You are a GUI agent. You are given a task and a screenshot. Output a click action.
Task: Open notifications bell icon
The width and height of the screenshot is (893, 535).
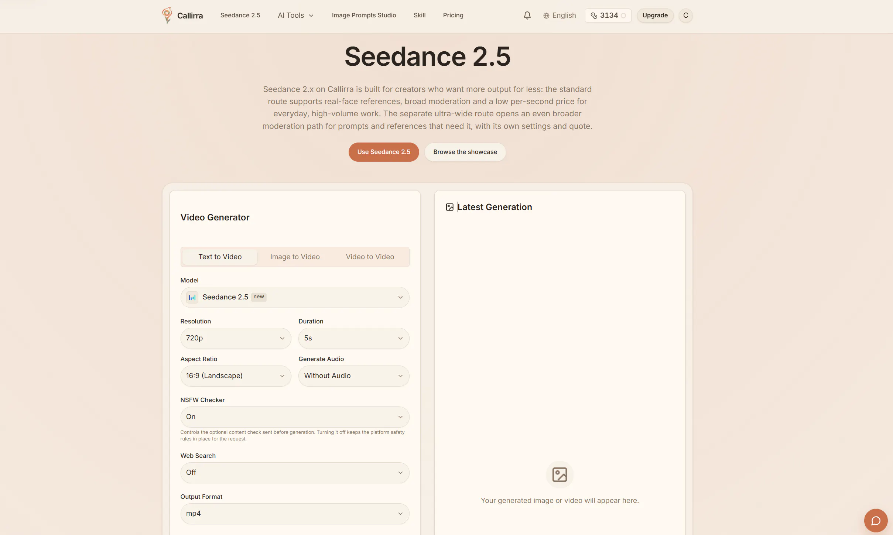[527, 16]
